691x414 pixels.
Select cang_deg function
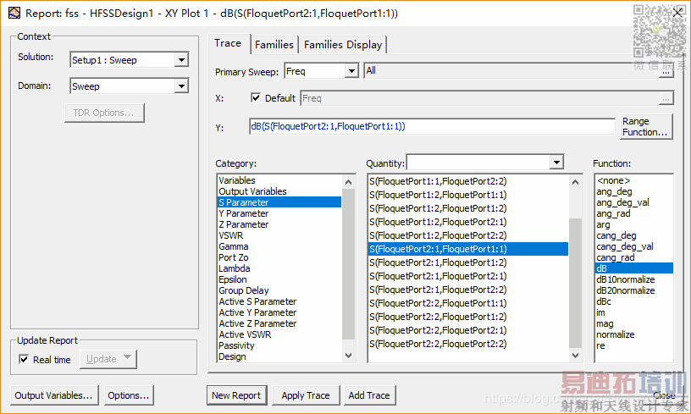click(616, 235)
